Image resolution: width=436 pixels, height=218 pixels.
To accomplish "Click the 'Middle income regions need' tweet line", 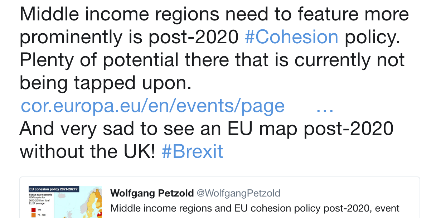I will tap(214, 14).
